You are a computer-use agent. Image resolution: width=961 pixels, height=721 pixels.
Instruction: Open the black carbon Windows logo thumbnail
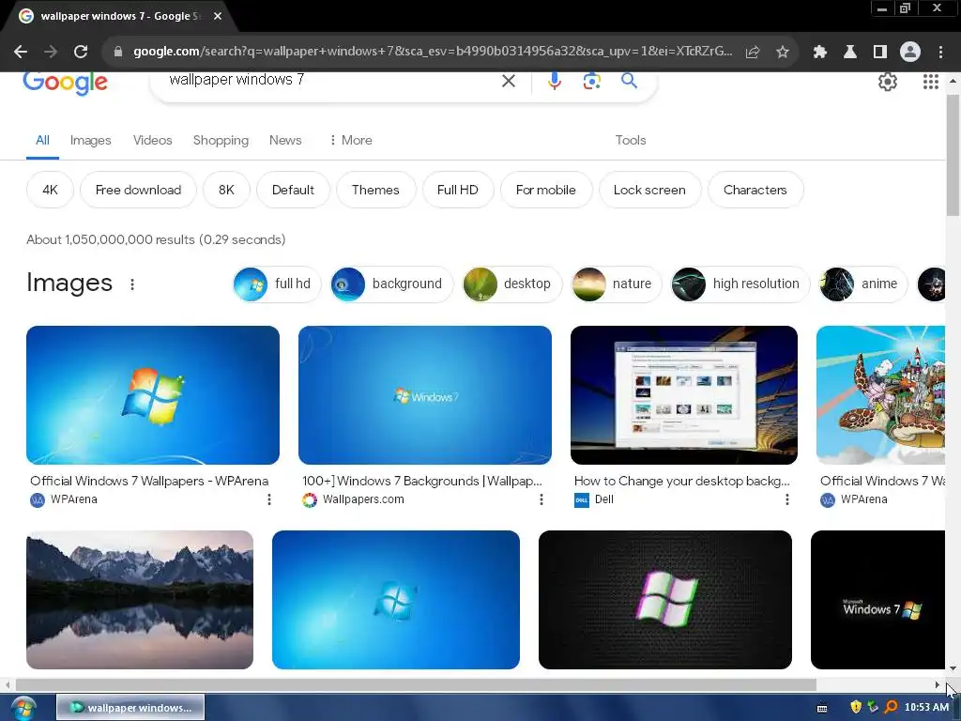coord(665,600)
